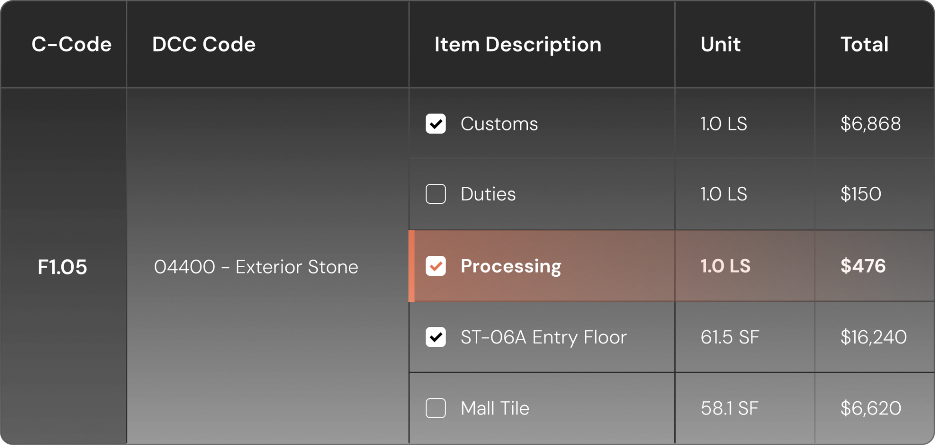935x445 pixels.
Task: Click the $6,868 total cell
Action: [870, 124]
